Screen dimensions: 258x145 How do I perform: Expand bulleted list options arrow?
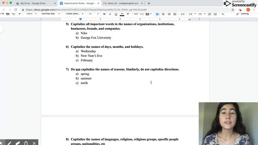point(204,14)
